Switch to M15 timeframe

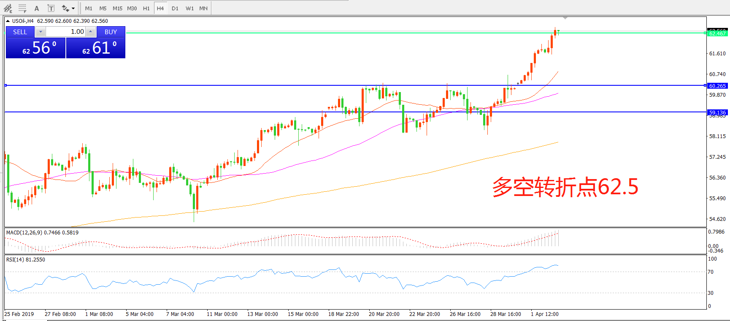[117, 8]
